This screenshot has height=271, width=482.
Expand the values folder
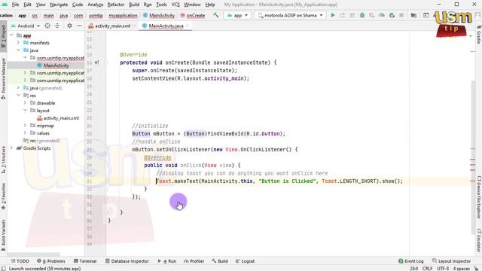tap(25, 133)
